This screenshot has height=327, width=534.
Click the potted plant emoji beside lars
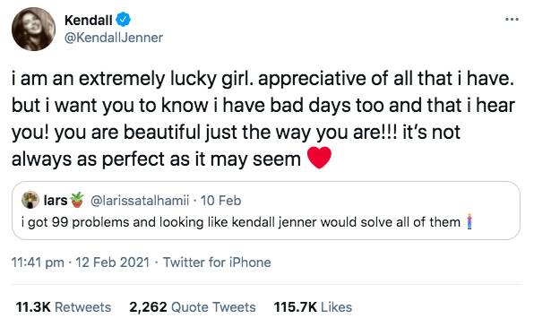click(x=77, y=200)
